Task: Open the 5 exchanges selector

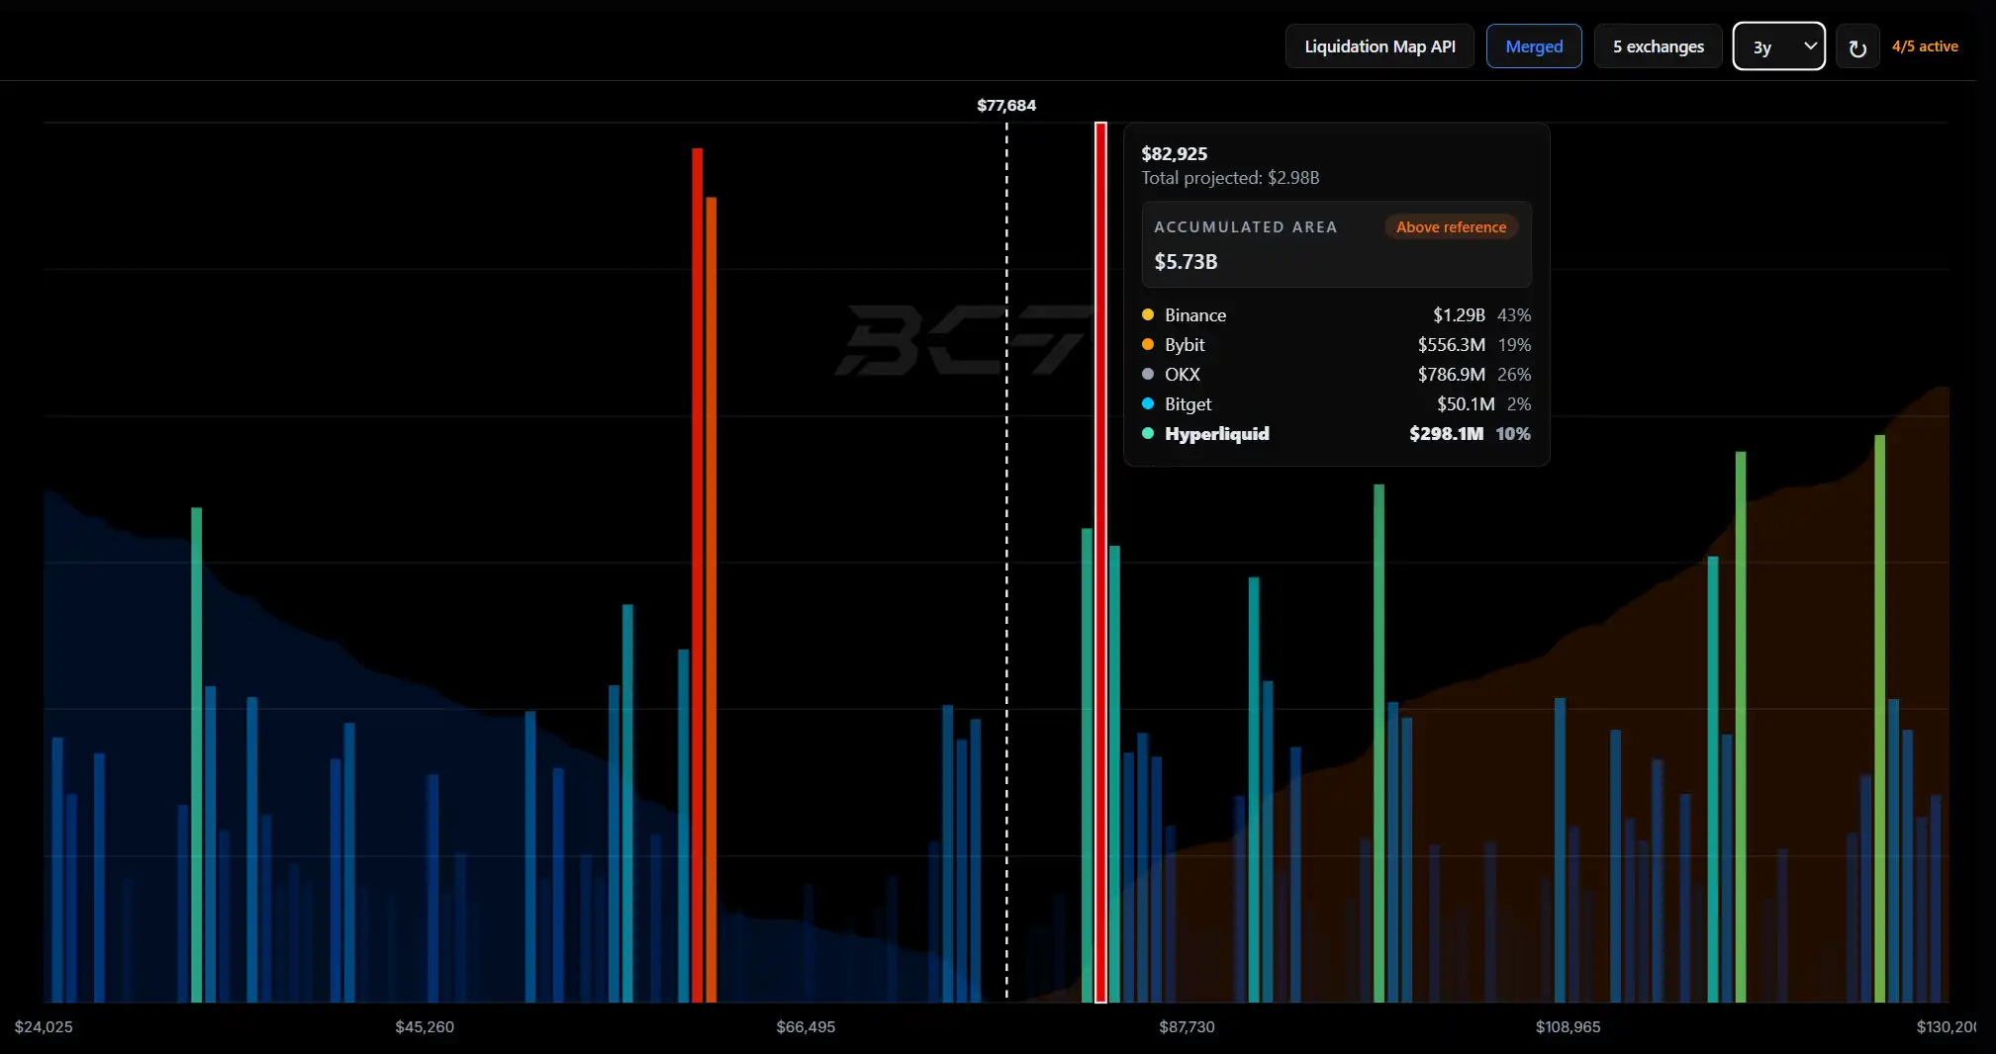Action: tap(1659, 46)
